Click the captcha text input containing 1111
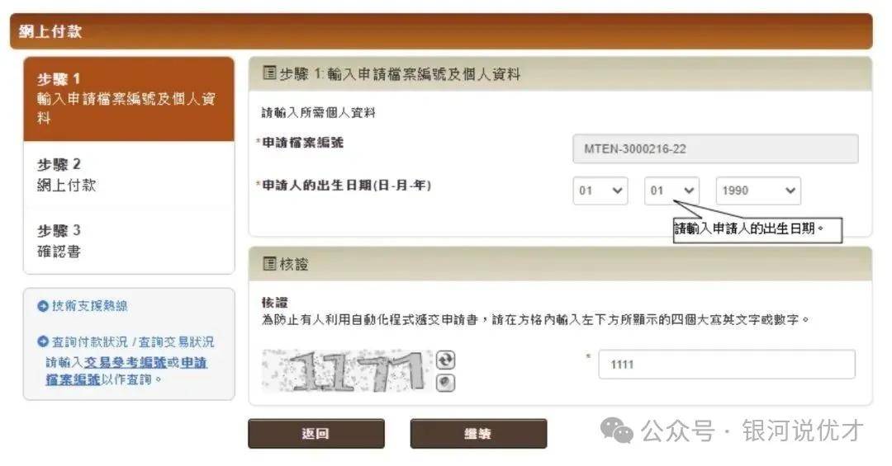 727,365
